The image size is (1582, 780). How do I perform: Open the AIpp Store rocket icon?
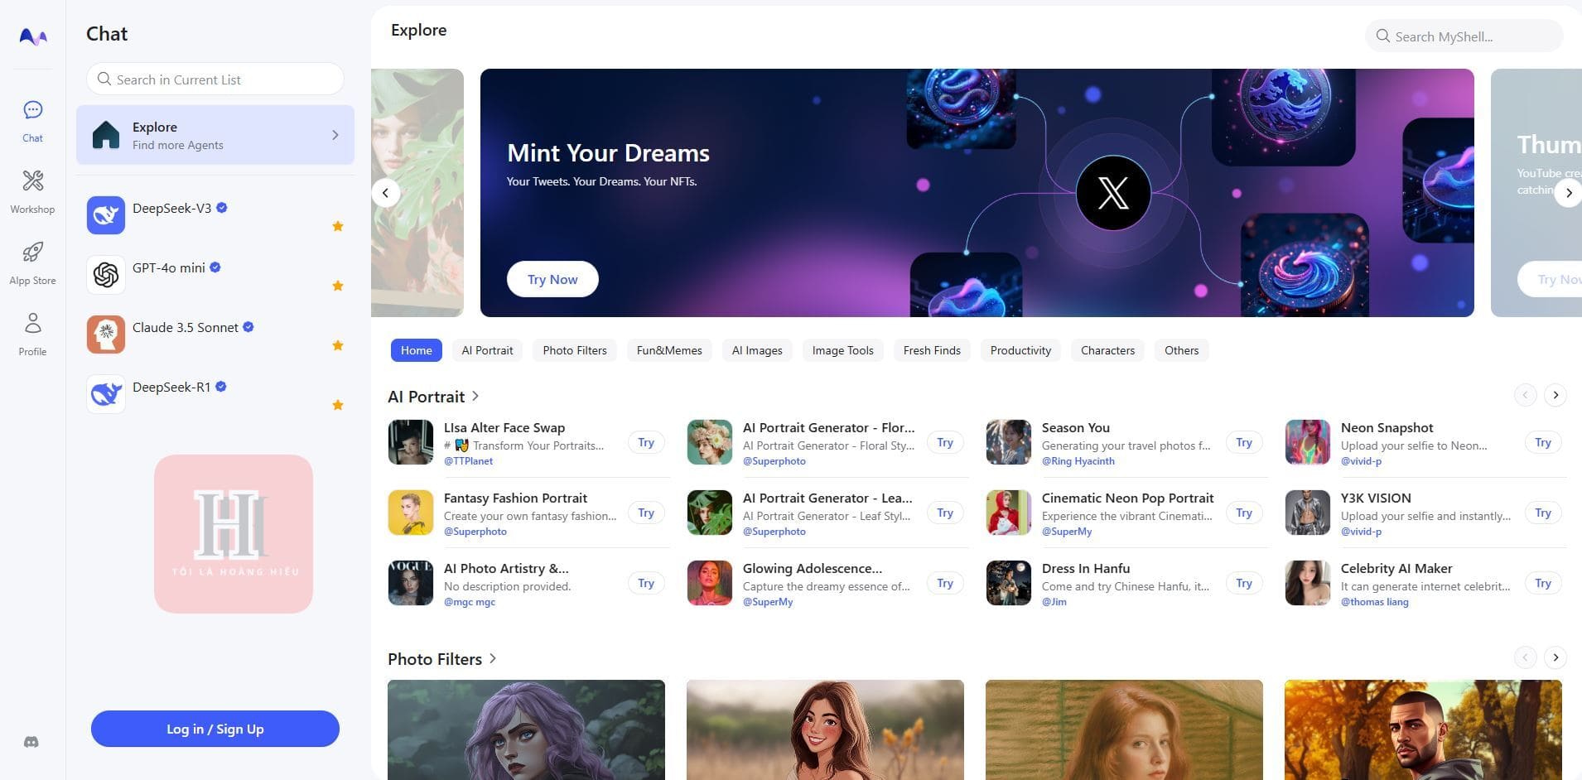pos(32,253)
